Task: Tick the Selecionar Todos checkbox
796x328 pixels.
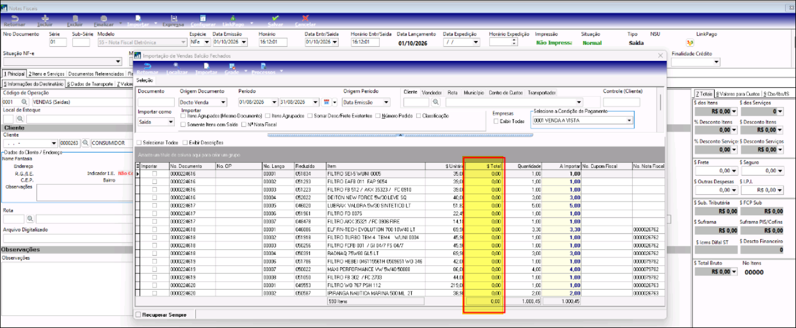Action: tap(140, 142)
